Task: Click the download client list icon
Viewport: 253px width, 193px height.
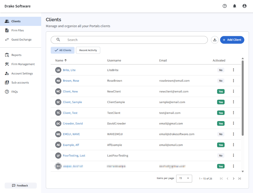Action: [215, 40]
